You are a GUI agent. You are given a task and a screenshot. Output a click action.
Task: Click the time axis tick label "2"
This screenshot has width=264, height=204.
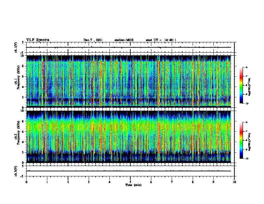(68, 182)
